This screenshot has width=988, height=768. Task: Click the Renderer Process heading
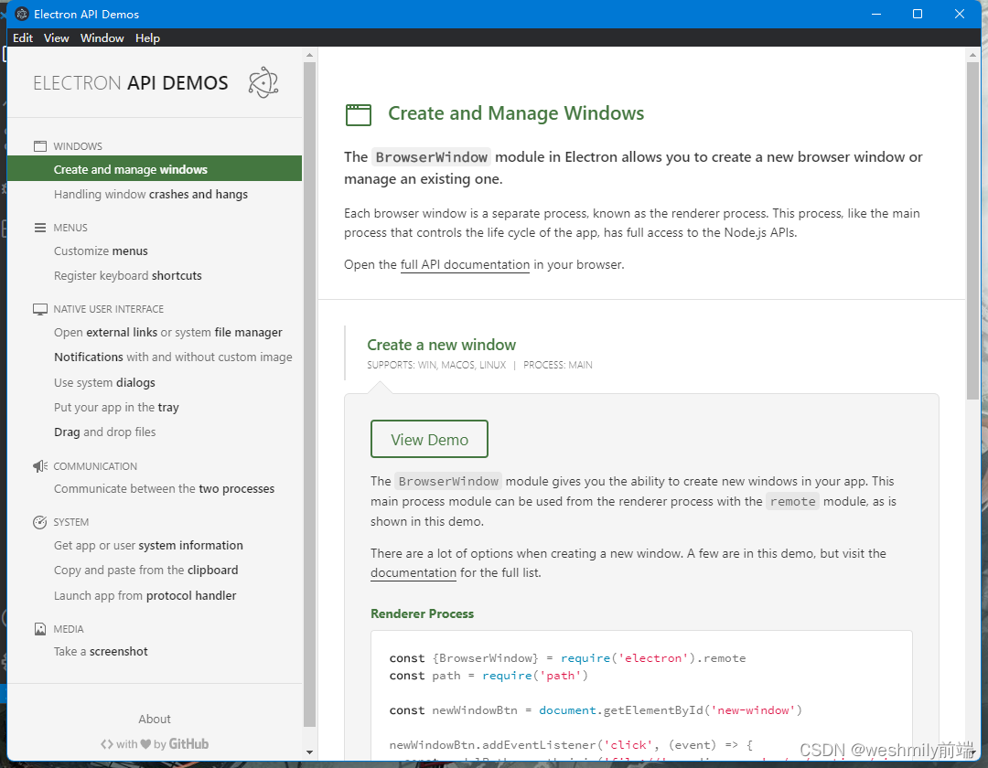tap(422, 613)
